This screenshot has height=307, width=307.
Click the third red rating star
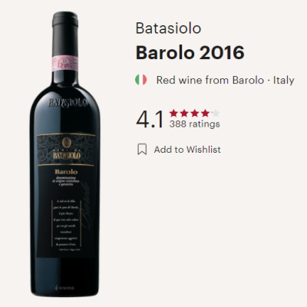pos(195,113)
